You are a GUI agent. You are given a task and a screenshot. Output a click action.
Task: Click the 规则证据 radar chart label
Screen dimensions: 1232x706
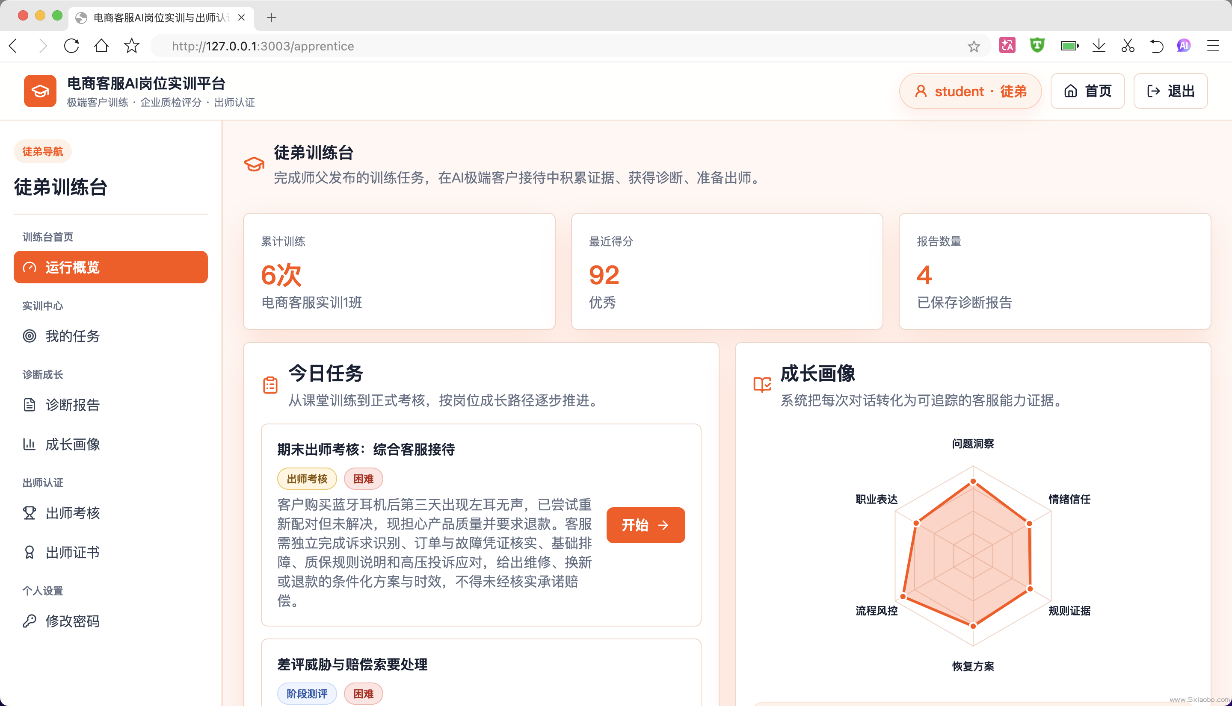1069,611
